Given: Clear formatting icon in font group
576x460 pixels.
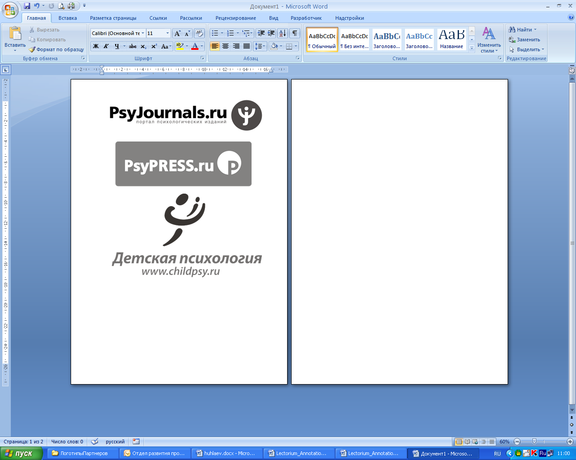Looking at the screenshot, I should [x=199, y=33].
